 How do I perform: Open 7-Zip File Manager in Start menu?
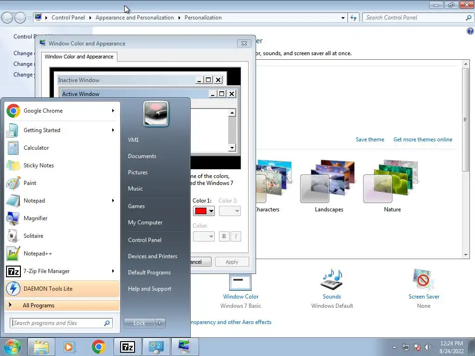coord(62,271)
